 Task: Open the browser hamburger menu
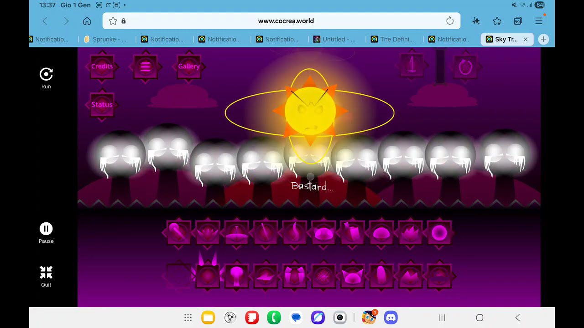(539, 21)
